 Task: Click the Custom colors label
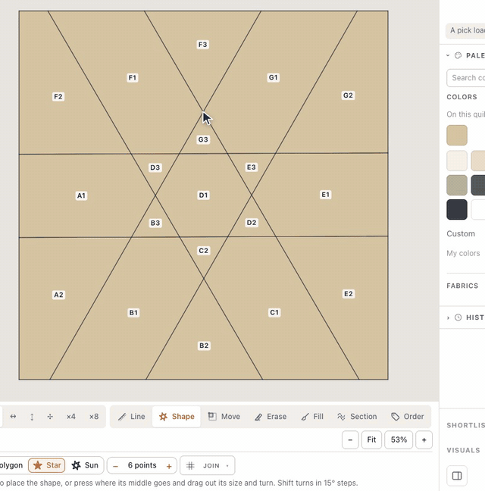click(461, 233)
